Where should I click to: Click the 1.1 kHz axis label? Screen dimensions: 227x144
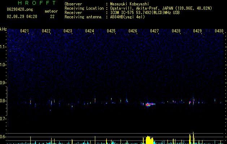click(x=3, y=47)
